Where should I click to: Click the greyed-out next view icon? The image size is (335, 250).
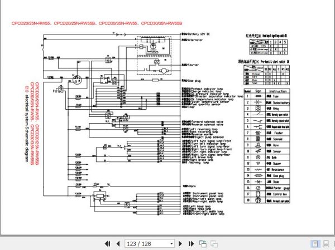tap(214, 244)
